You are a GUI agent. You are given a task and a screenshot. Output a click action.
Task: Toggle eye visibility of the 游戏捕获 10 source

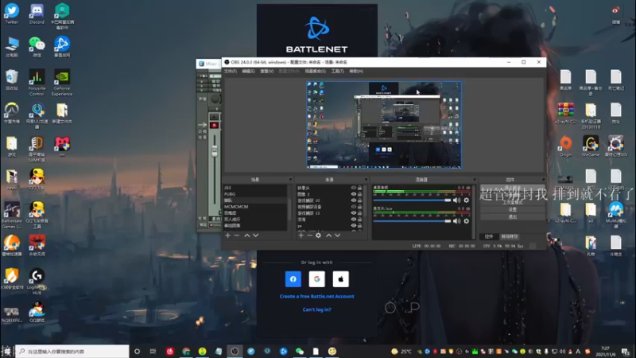click(353, 200)
